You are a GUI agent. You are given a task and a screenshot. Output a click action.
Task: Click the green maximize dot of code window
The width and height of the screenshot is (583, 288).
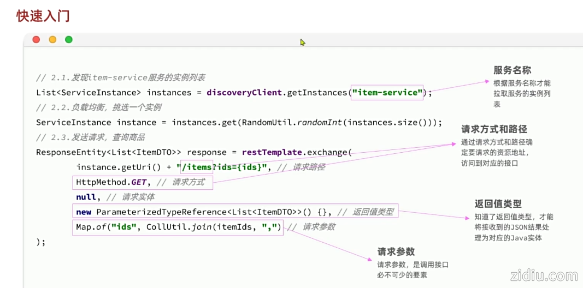69,39
